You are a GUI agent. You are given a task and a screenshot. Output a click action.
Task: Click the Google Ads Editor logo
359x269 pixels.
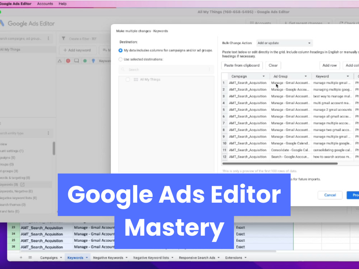coord(2,23)
